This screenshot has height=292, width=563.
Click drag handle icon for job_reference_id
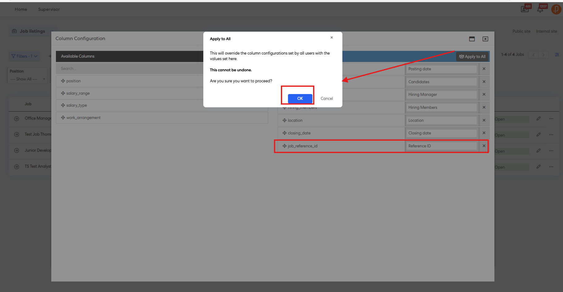[284, 146]
